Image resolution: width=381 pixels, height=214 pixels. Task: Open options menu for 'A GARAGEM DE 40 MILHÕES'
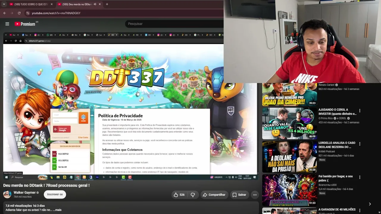click(x=360, y=210)
